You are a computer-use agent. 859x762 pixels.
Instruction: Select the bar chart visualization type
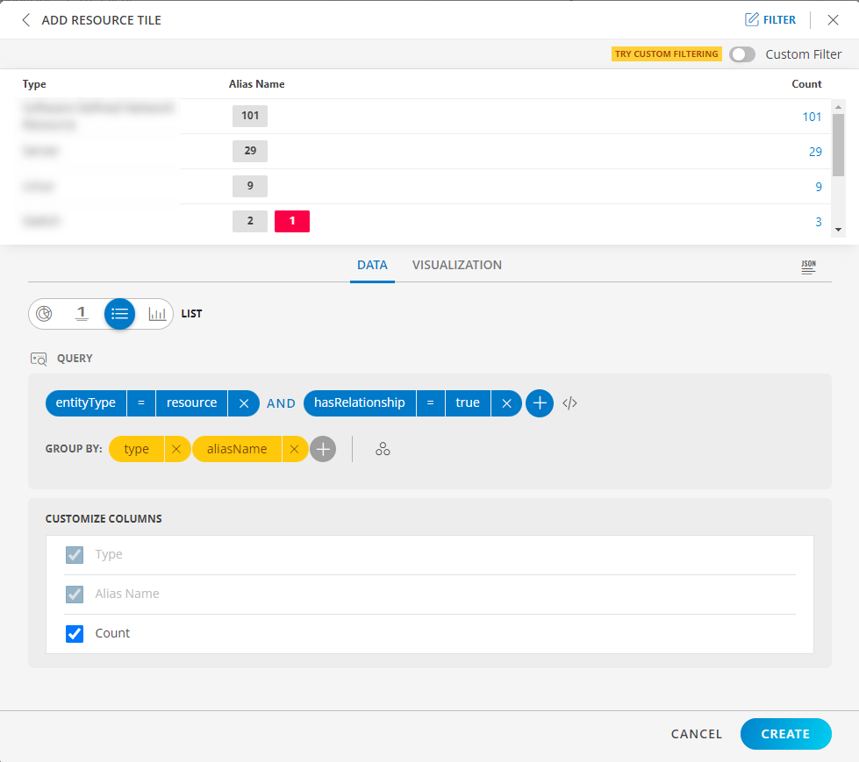pos(155,313)
